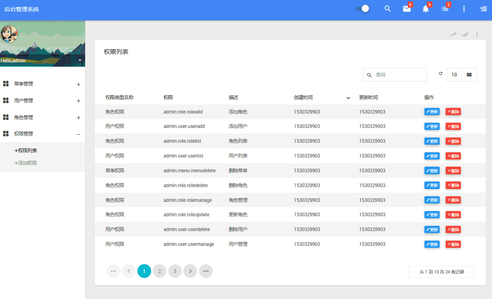Open the mail inbox icon
Image resolution: width=492 pixels, height=299 pixels.
[406, 9]
